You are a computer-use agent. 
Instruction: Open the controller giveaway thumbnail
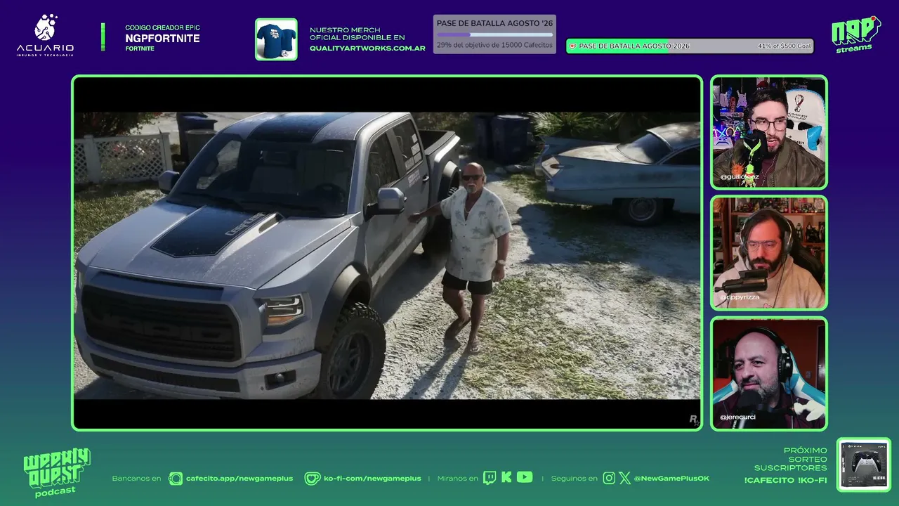pos(864,465)
